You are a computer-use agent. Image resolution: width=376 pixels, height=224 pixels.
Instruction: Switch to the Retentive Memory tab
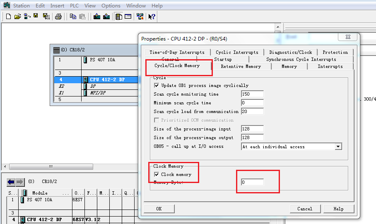tap(241, 66)
